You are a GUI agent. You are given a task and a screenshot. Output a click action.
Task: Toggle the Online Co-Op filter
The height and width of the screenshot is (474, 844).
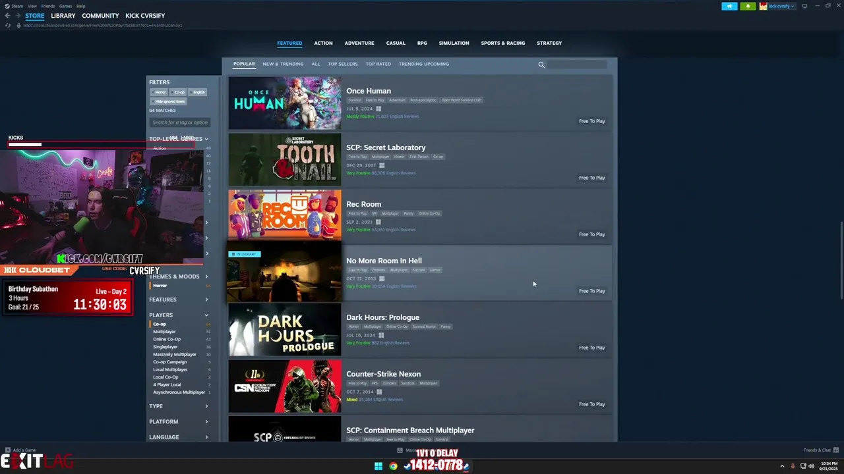click(x=179, y=339)
